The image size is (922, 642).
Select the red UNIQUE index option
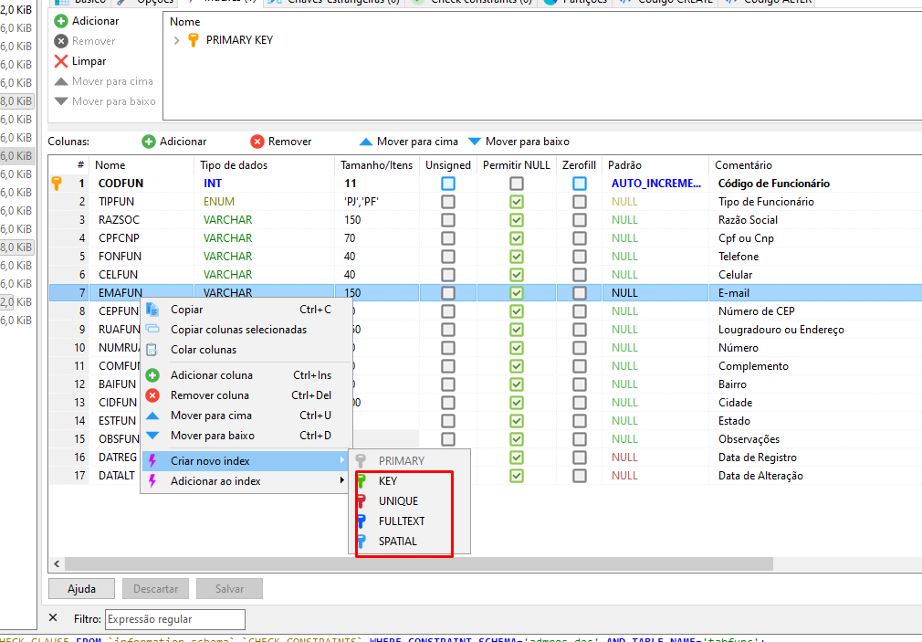(x=398, y=501)
